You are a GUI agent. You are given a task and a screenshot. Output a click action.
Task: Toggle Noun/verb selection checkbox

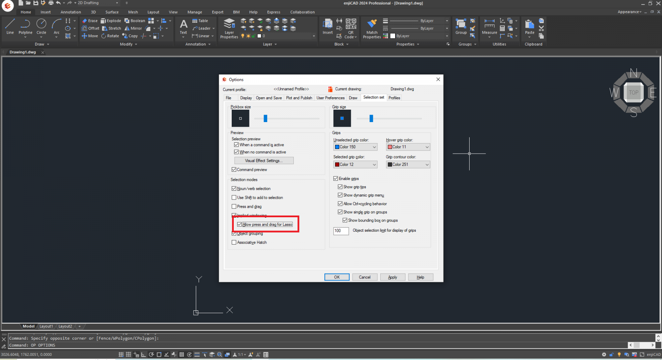pyautogui.click(x=234, y=189)
